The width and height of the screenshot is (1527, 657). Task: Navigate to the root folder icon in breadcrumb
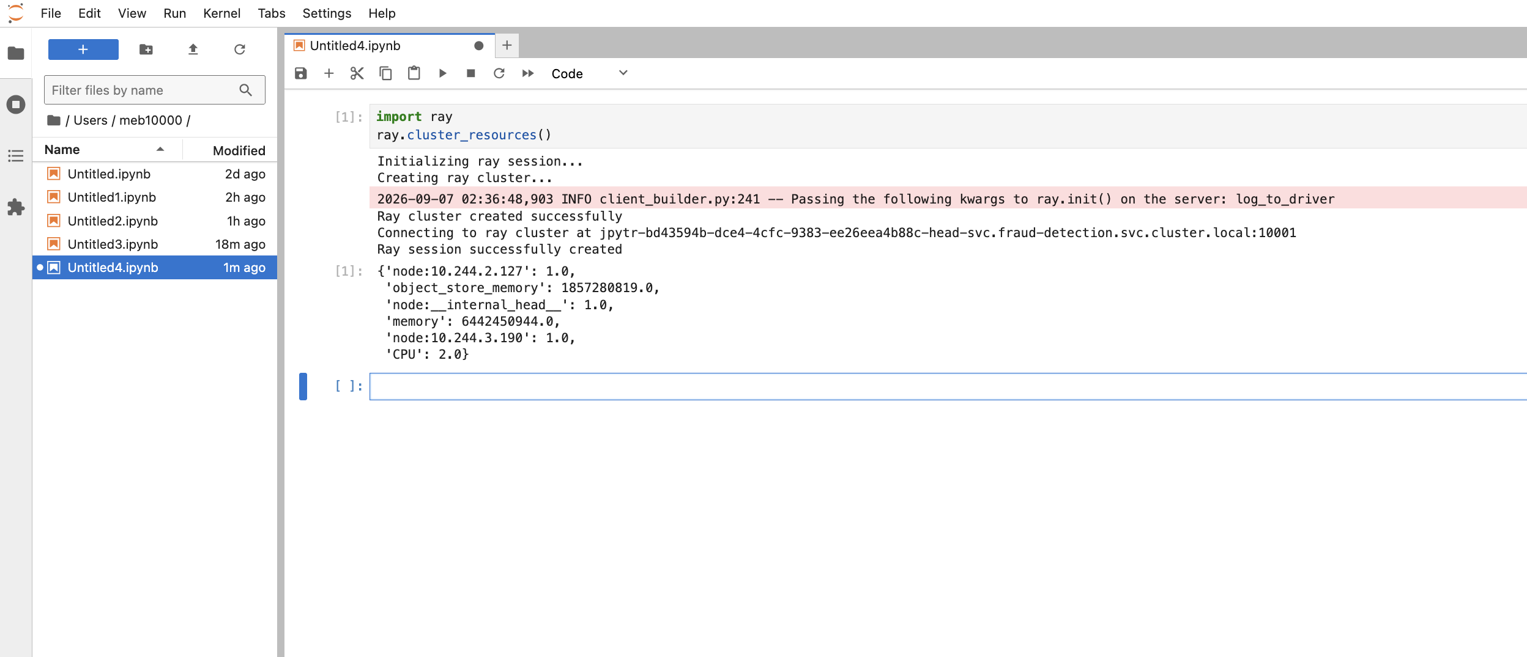point(54,120)
